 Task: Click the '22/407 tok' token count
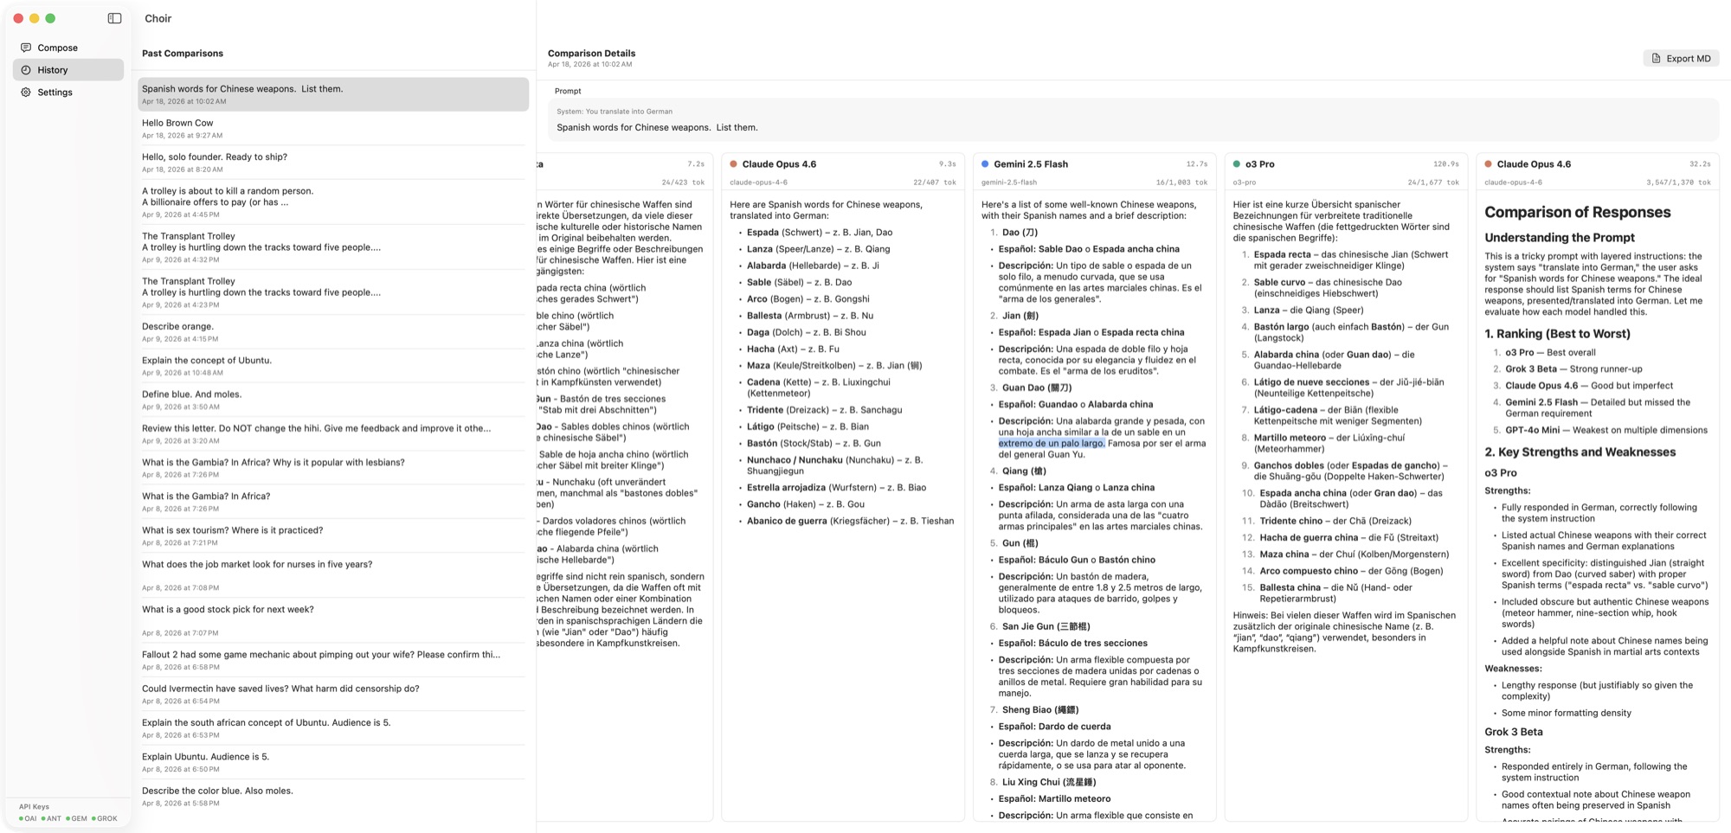934,183
